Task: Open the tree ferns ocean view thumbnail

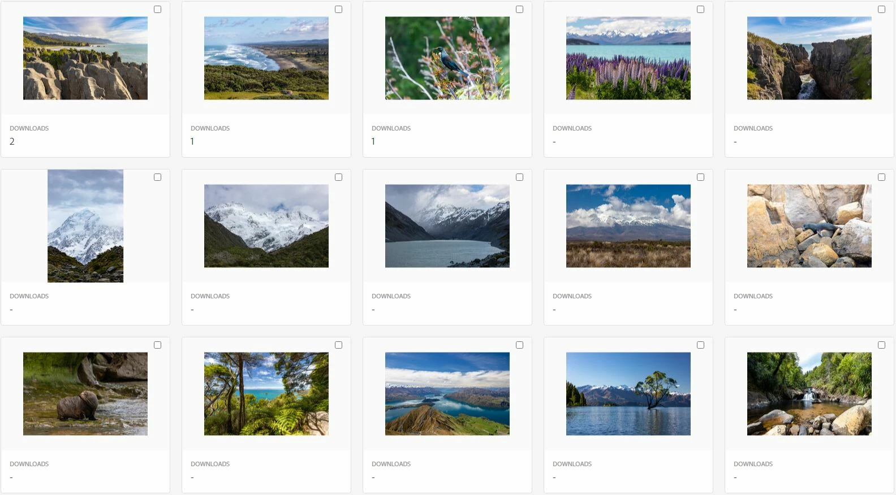Action: [x=266, y=394]
